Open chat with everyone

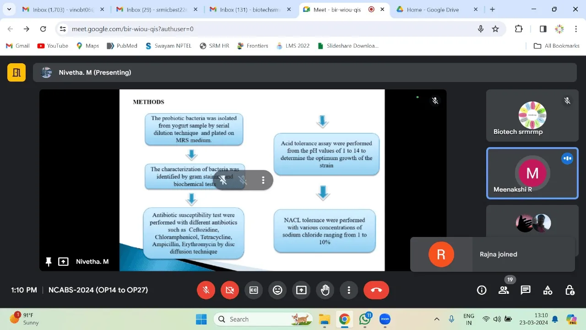coord(526,290)
